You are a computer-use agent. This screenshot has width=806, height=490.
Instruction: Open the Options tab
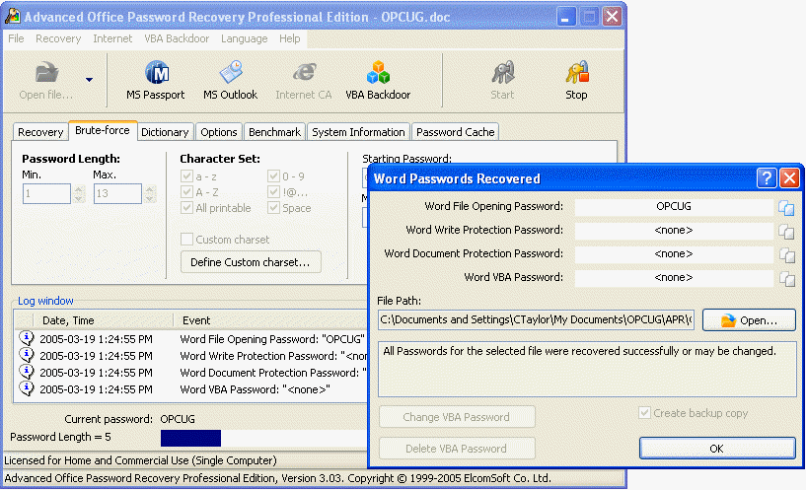[219, 132]
